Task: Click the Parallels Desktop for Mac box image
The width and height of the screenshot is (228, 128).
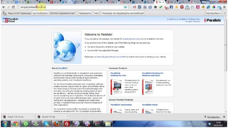Action: click(x=116, y=87)
